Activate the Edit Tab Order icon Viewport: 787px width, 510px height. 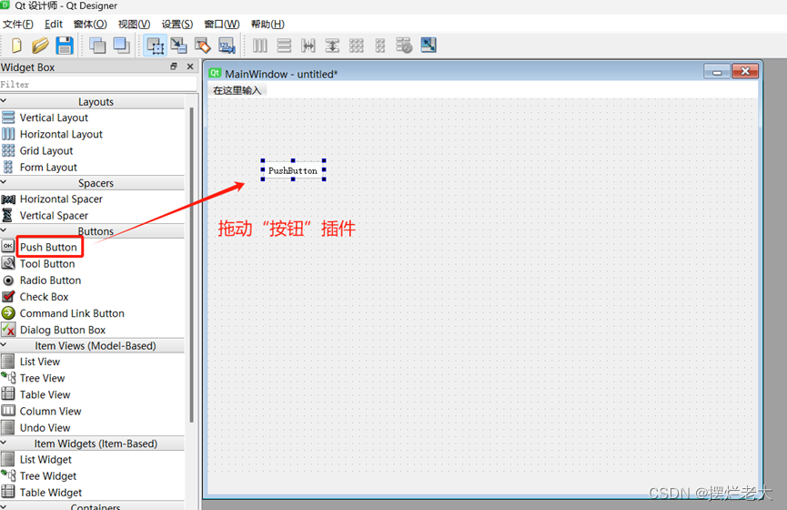(x=227, y=46)
